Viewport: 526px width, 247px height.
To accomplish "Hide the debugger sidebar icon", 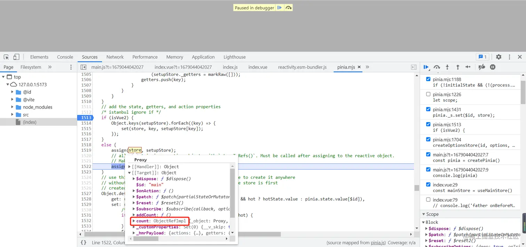I will click(414, 67).
